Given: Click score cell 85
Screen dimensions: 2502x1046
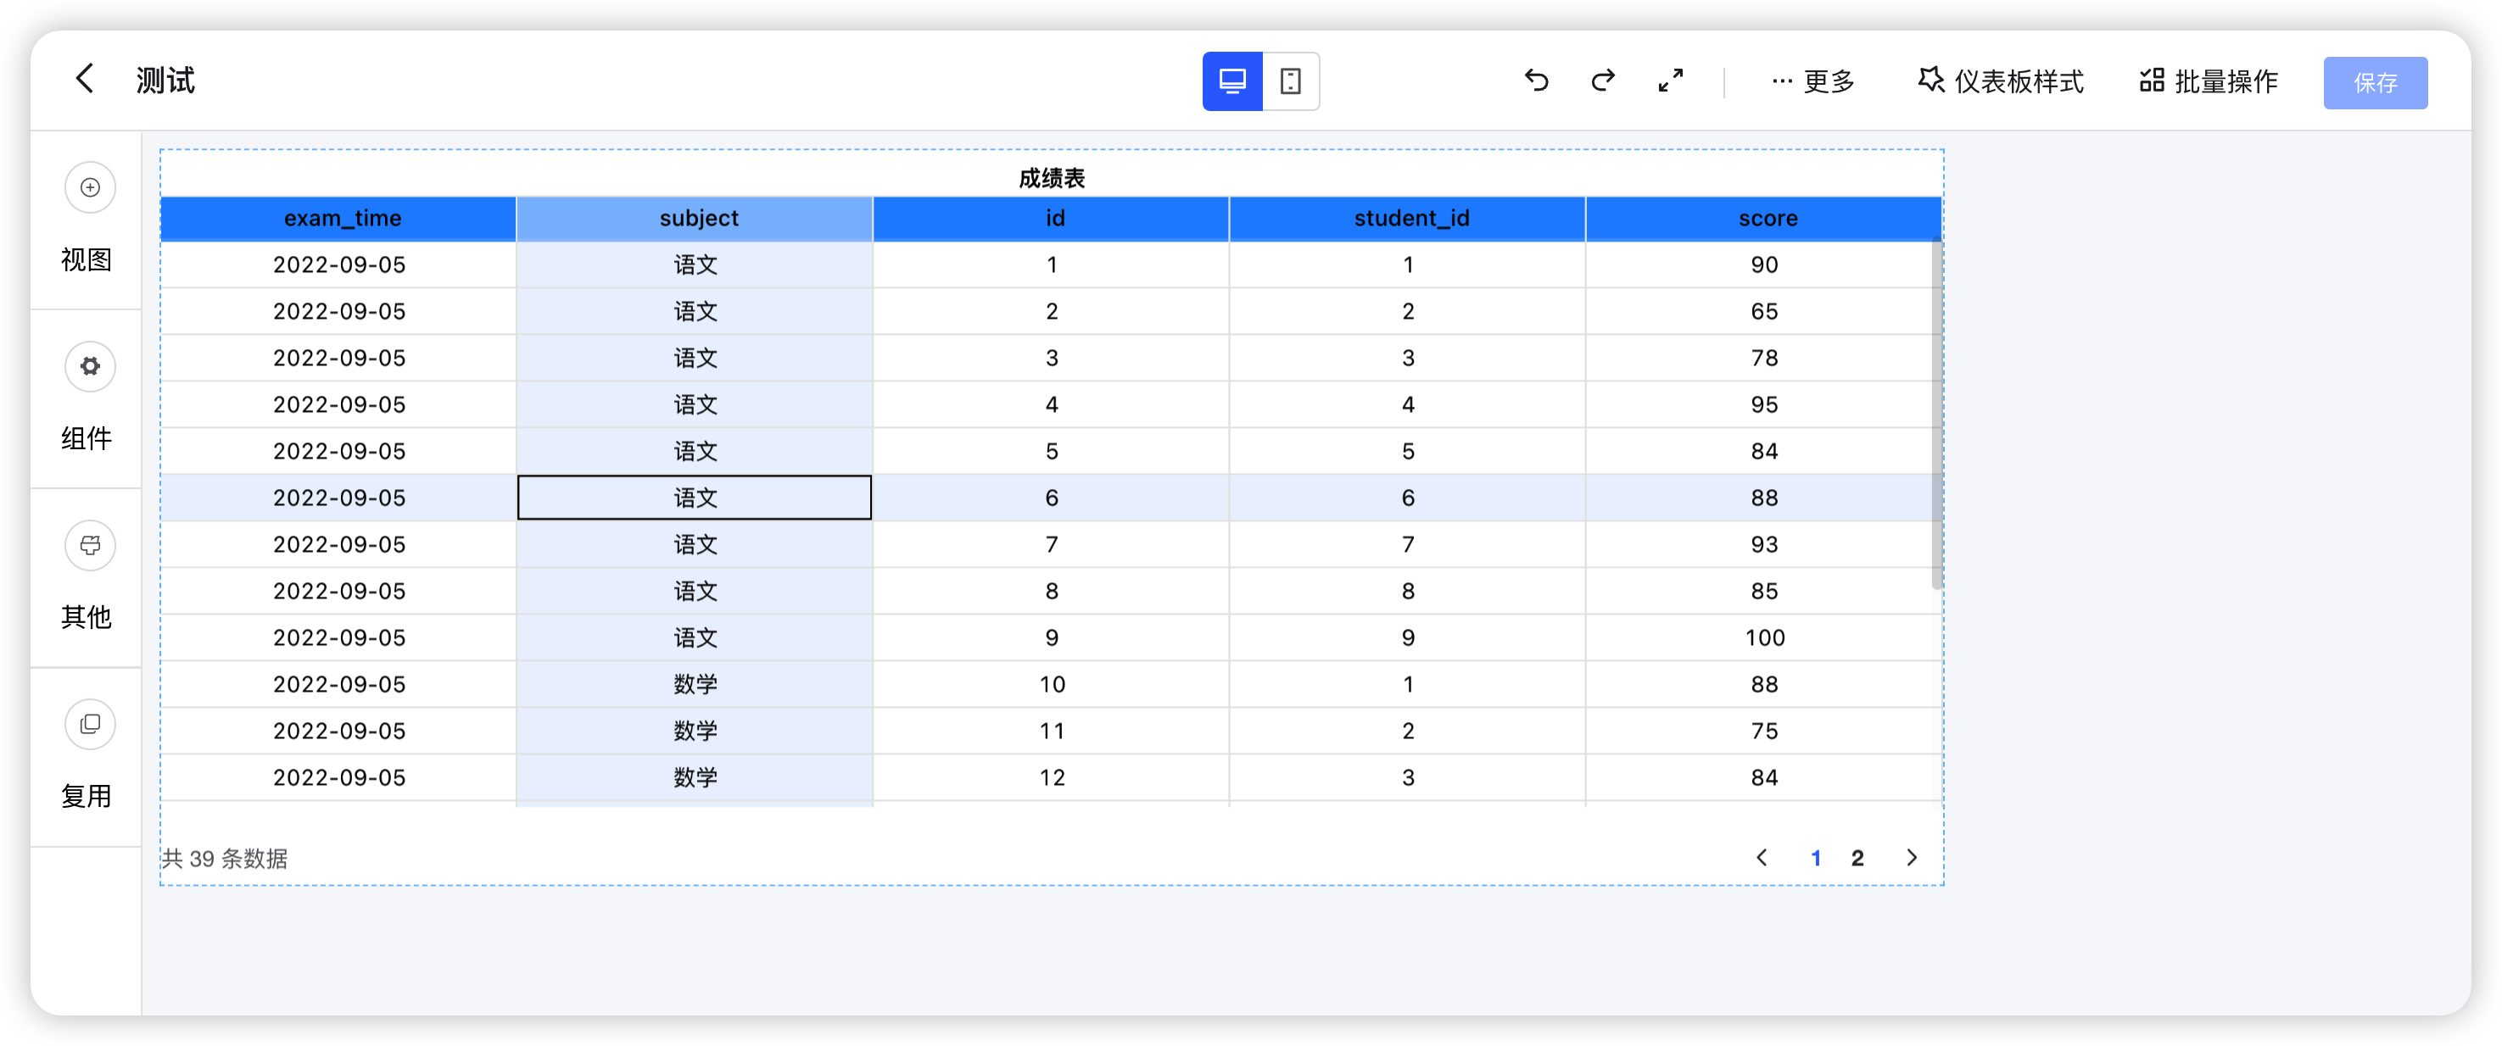Looking at the screenshot, I should click(1764, 591).
